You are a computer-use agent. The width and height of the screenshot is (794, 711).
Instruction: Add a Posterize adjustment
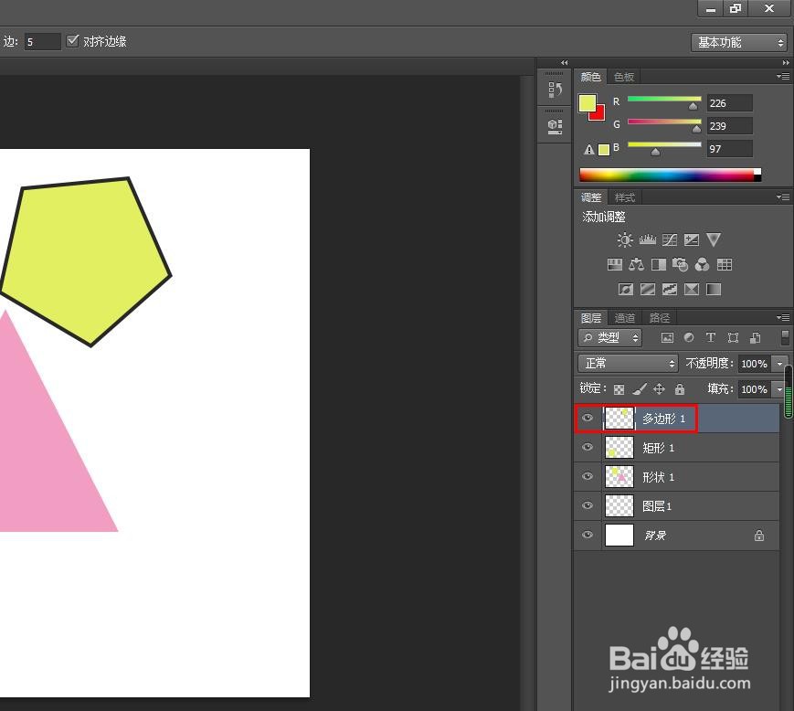[x=648, y=289]
